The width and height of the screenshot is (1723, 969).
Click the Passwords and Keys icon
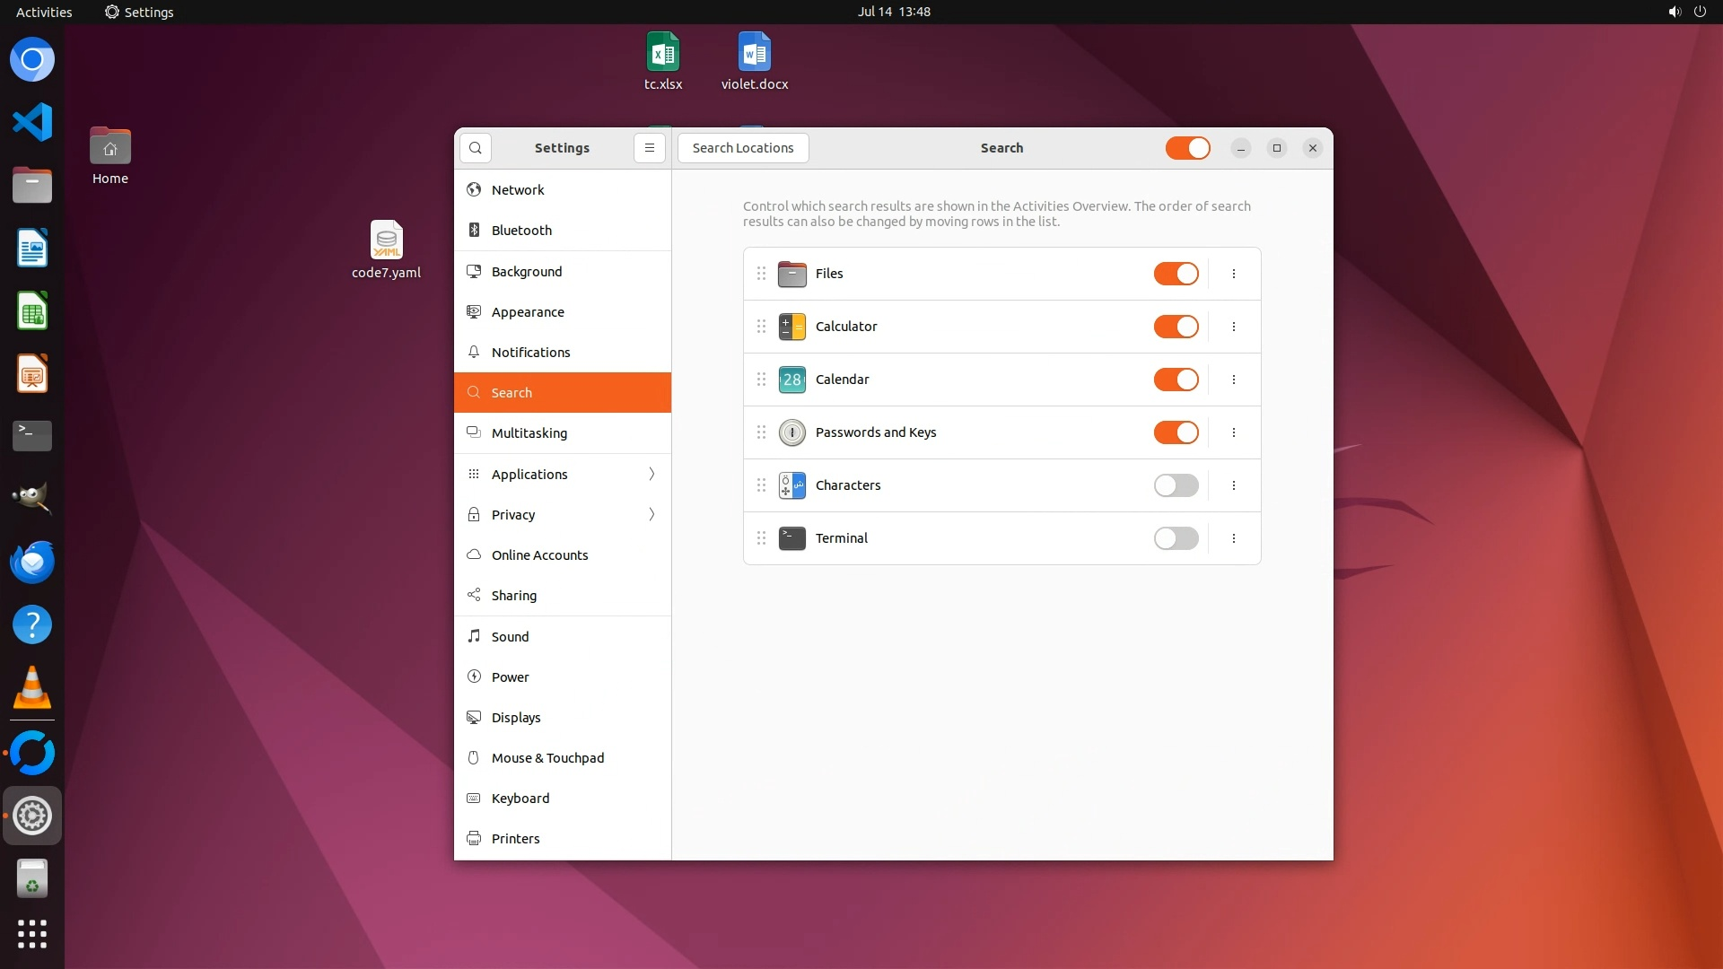[x=792, y=432]
